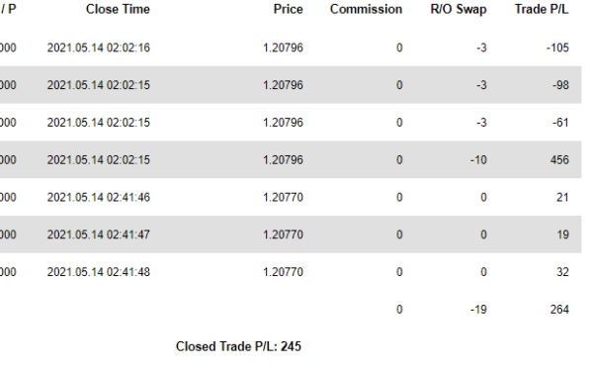This screenshot has width=593, height=370.
Task: Select the close time 2021.05.14 02:41:48
Action: pyautogui.click(x=98, y=272)
